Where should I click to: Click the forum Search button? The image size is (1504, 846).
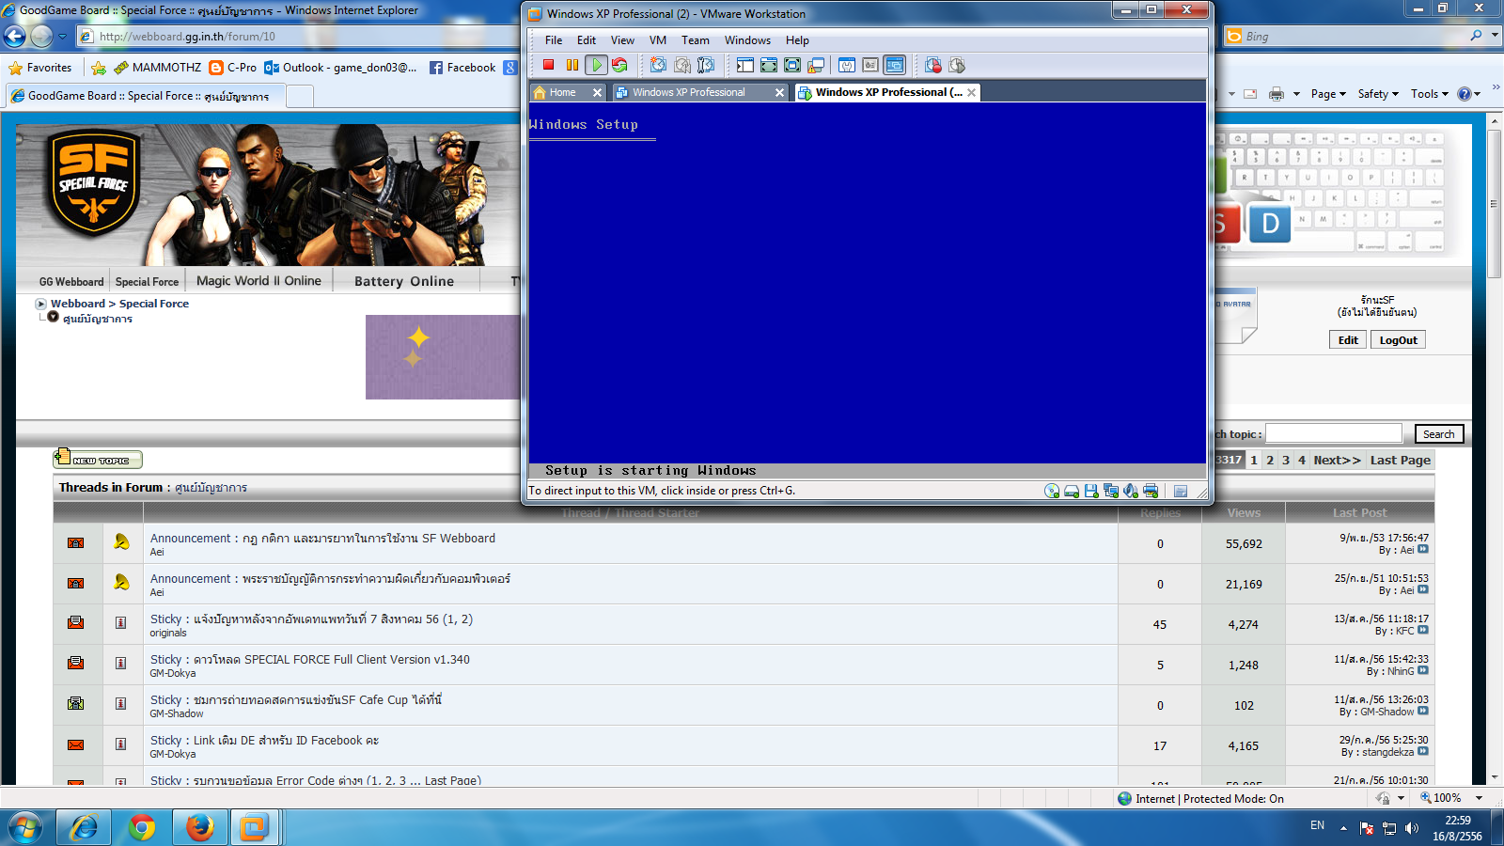(x=1438, y=434)
